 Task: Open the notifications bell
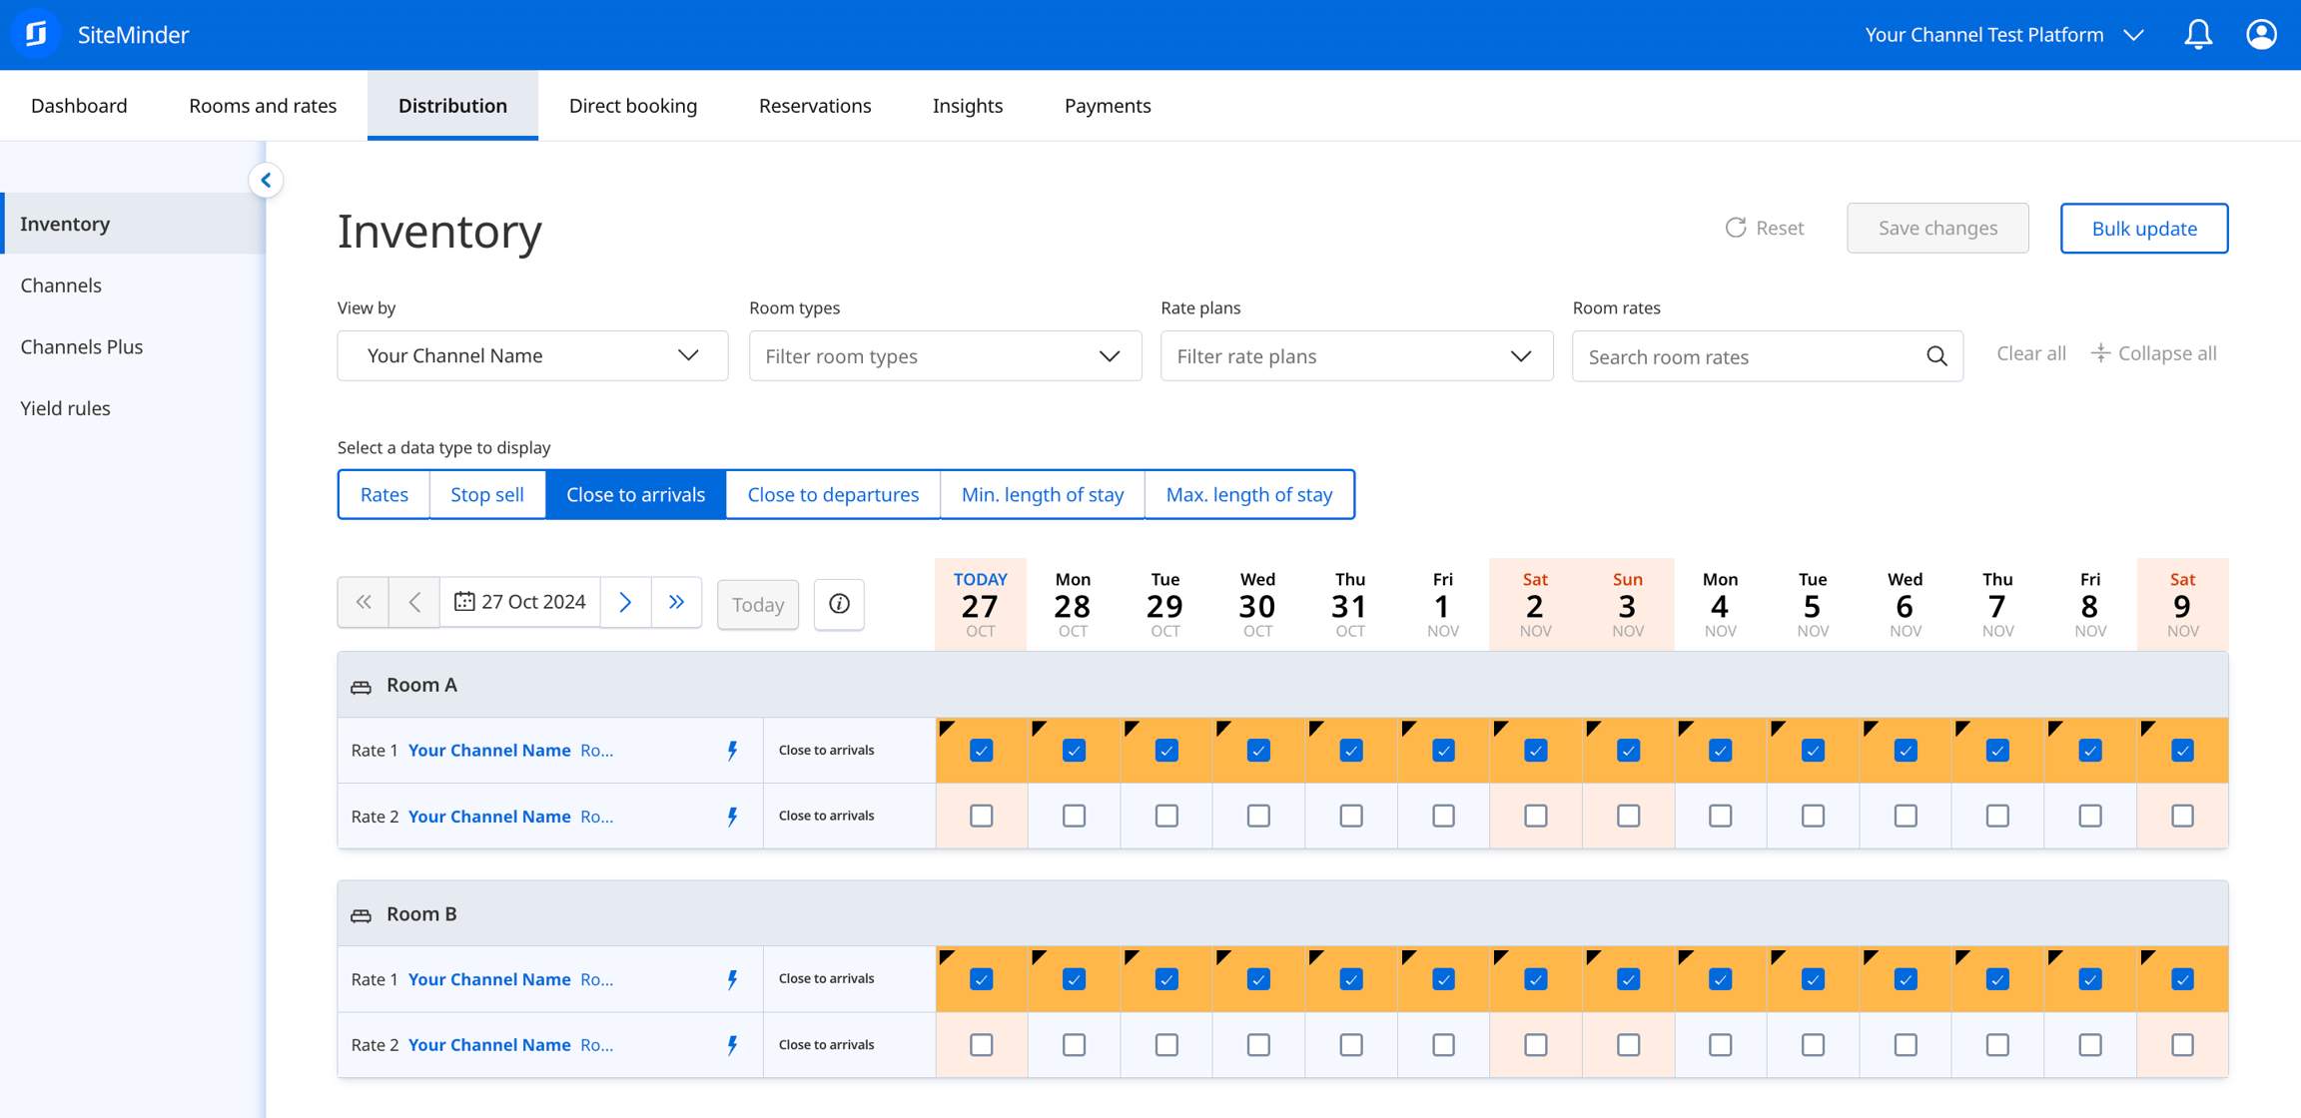2198,35
